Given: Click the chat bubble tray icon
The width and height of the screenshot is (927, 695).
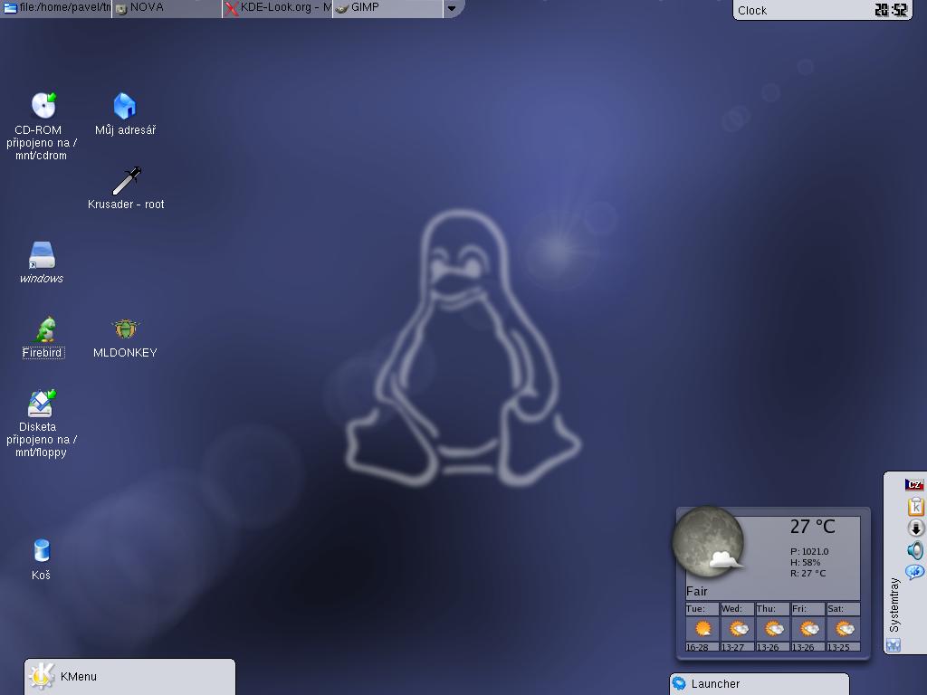Looking at the screenshot, I should [914, 572].
